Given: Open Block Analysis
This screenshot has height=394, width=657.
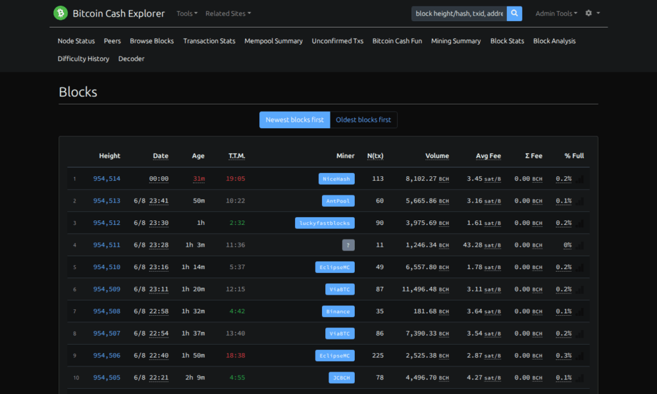Looking at the screenshot, I should 554,41.
